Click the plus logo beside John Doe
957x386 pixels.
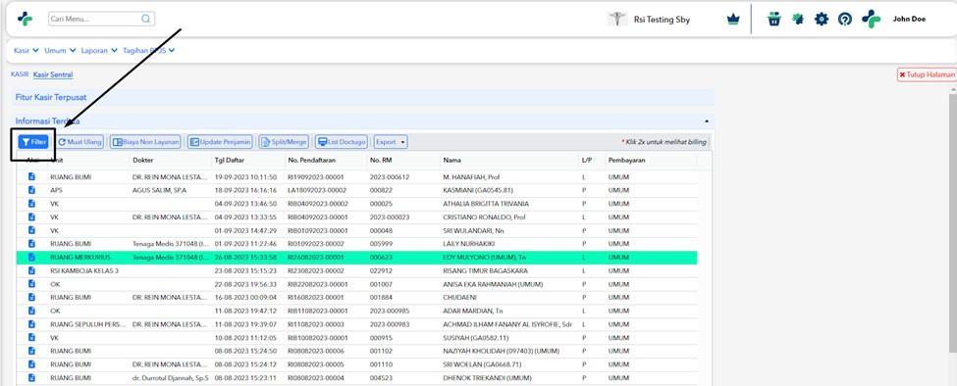coord(871,19)
